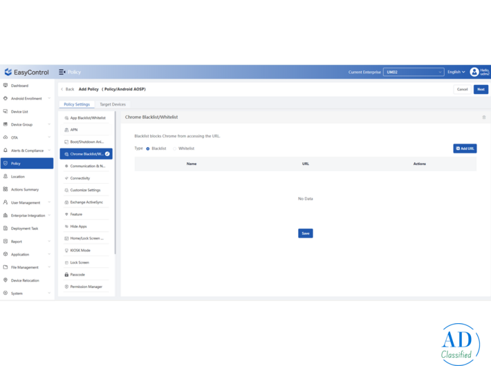Viewport: 491px width, 366px height.
Task: Click the Alerts & Compliance bell icon
Action: (x=6, y=150)
